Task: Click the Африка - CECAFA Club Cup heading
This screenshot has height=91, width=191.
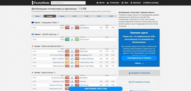Action: [x=45, y=34]
